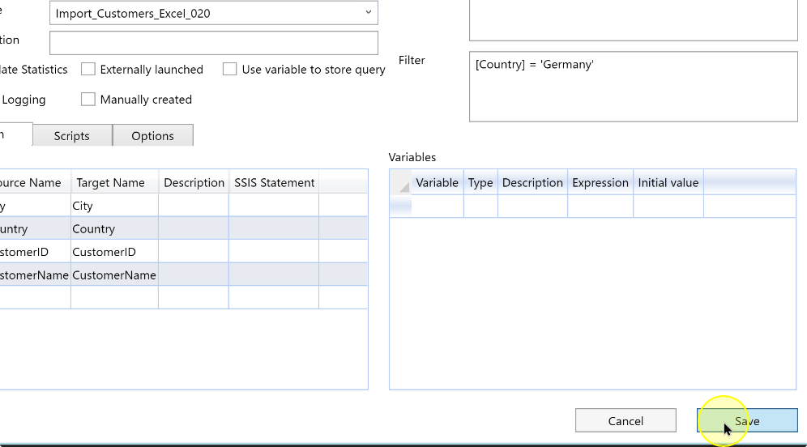
Task: Select the City target name cell
Action: point(115,206)
